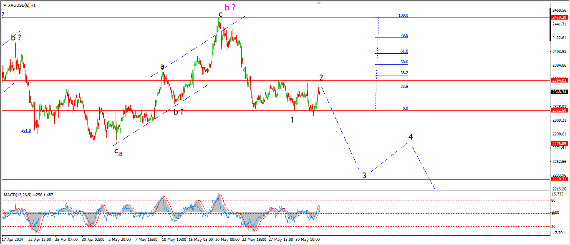The width and height of the screenshot is (570, 245).
Task: Select the 23.6 Fibonacci retracement label
Action: (x=404, y=87)
